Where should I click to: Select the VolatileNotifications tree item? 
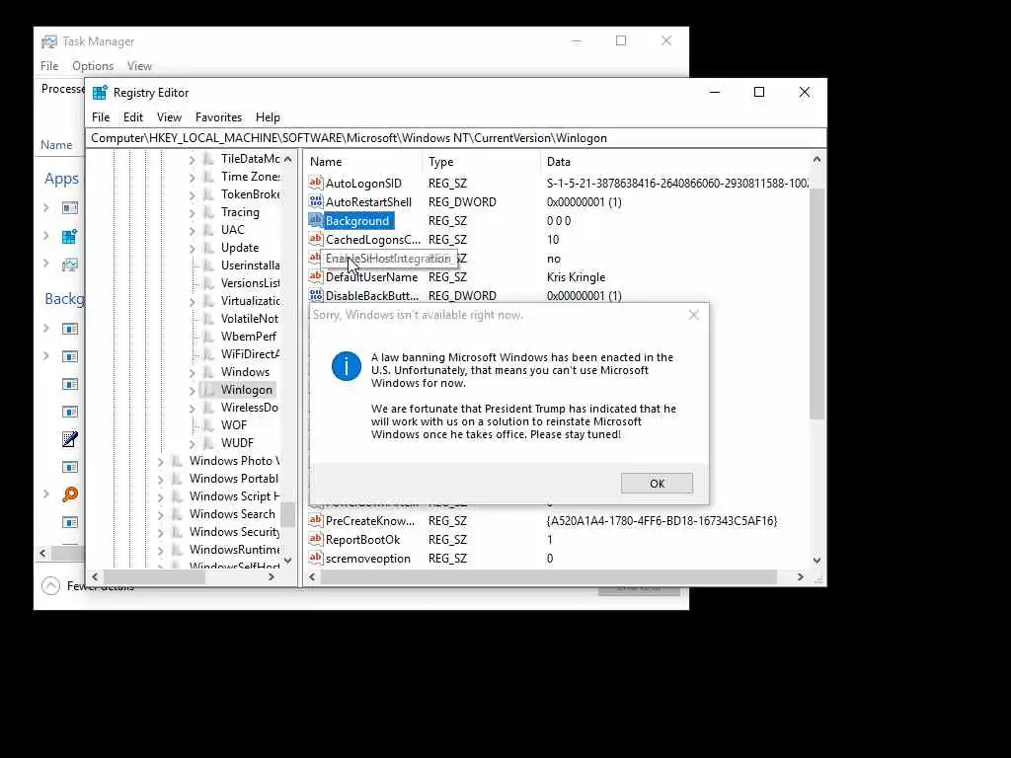click(250, 319)
